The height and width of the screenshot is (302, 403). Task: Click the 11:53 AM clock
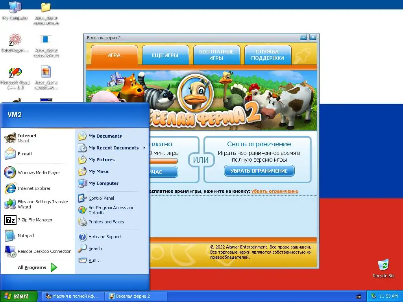pyautogui.click(x=388, y=296)
